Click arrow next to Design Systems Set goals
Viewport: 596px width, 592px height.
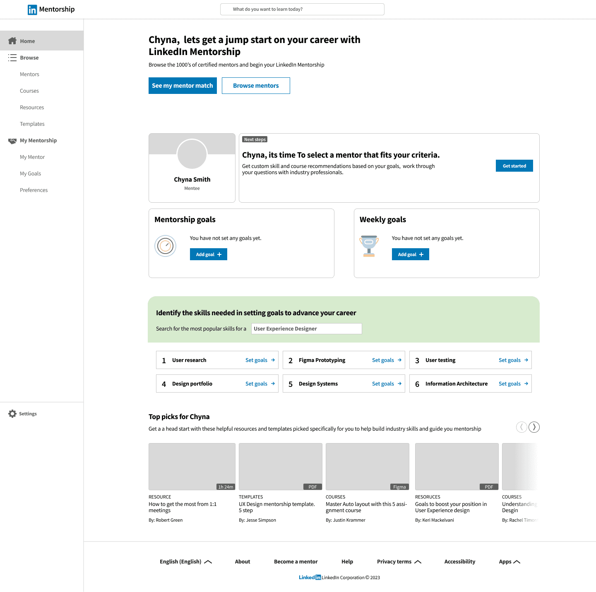(399, 383)
